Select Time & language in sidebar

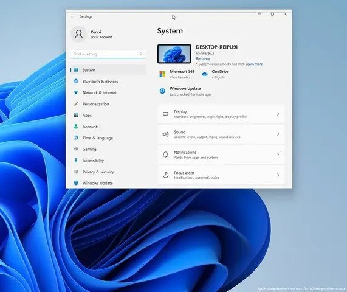108,138
